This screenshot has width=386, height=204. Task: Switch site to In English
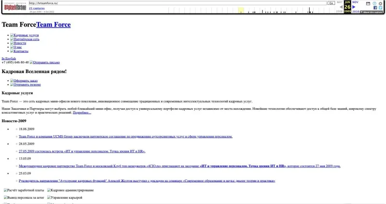9,58
